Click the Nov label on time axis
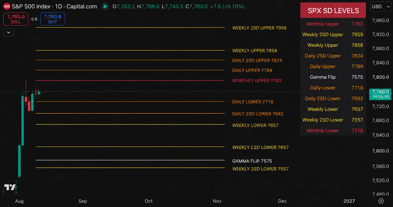393x207 pixels. (217, 201)
